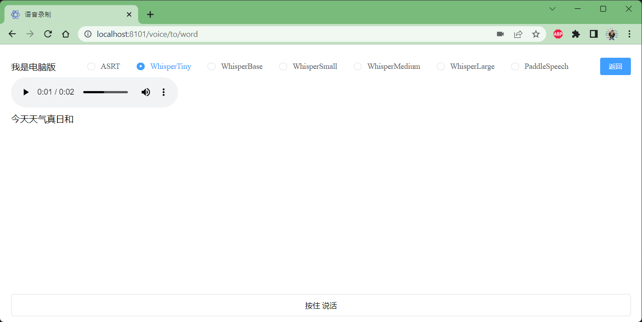Open the Extensions puzzle menu
642x322 pixels.
(x=576, y=34)
